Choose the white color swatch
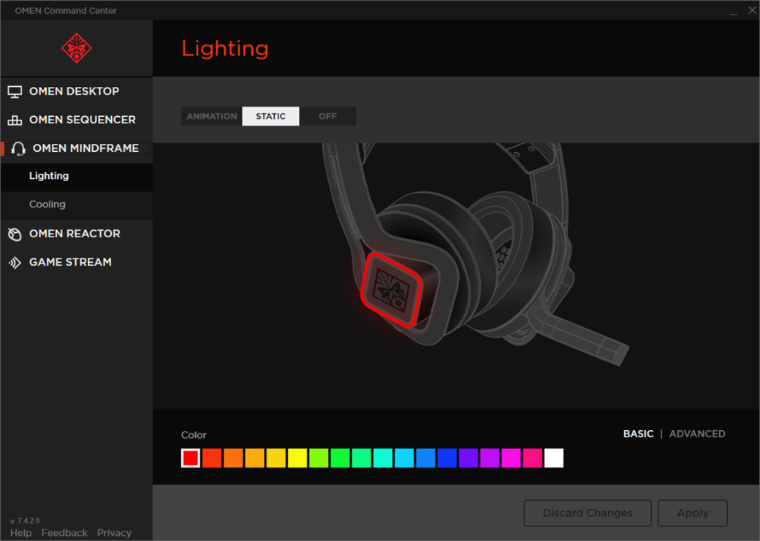This screenshot has height=541, width=760. click(x=554, y=458)
